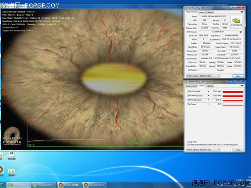
Task: Click the screenshot camera icon in Sensors window
Action: click(x=241, y=86)
